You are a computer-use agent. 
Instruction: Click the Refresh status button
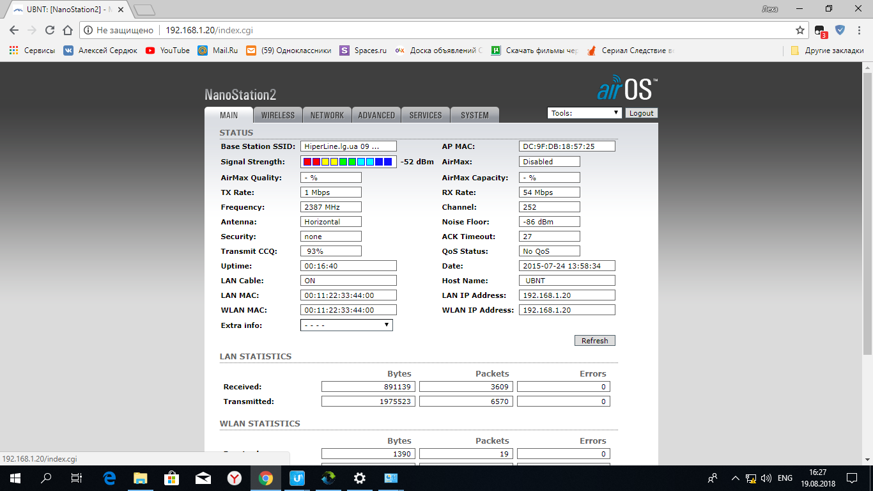pyautogui.click(x=594, y=341)
